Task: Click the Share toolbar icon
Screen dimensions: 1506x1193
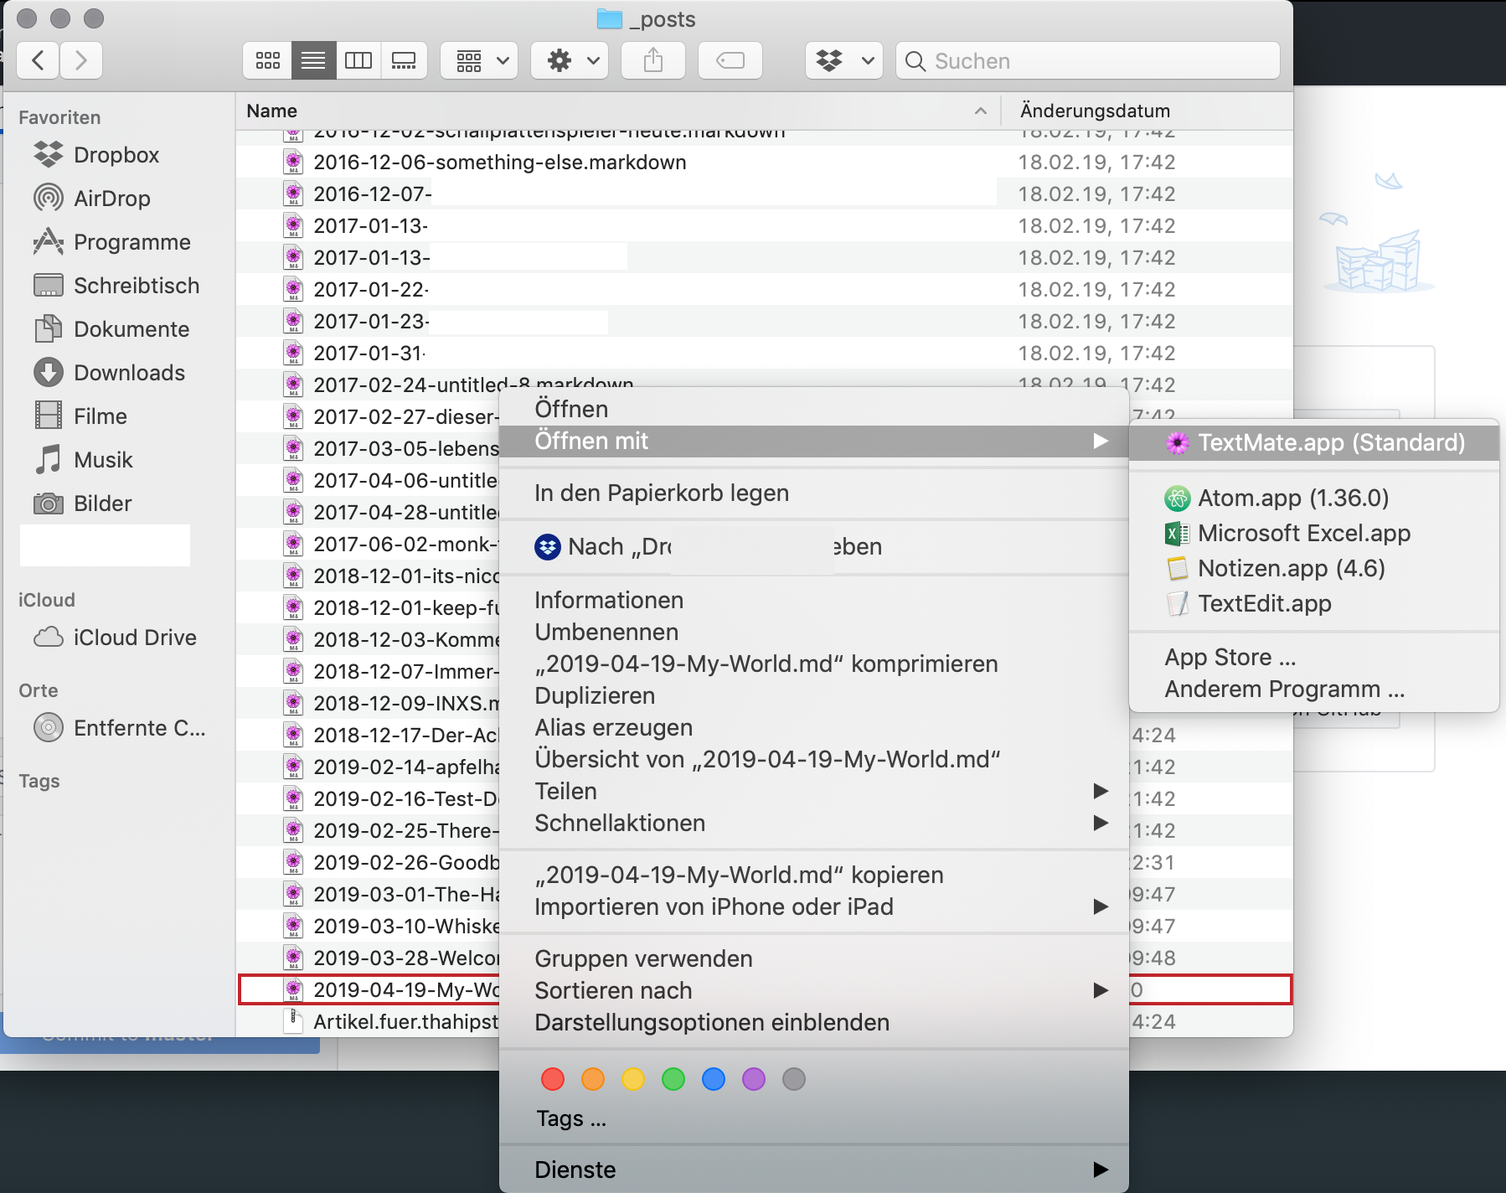Action: 653,61
